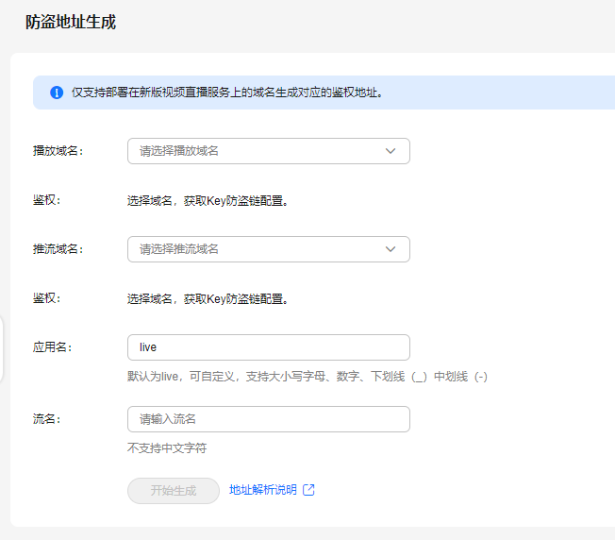Click the 推流域名 field label

pos(58,249)
